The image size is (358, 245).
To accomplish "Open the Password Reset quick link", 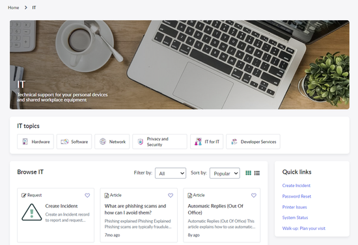I will coord(297,196).
